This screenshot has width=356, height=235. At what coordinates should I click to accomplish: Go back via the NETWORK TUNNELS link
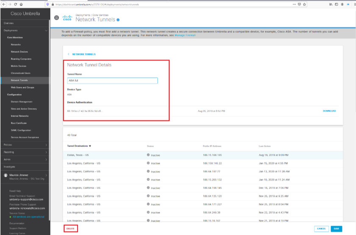pos(84,55)
